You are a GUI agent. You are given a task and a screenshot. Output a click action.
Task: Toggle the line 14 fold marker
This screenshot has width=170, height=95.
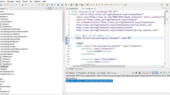coord(70,46)
